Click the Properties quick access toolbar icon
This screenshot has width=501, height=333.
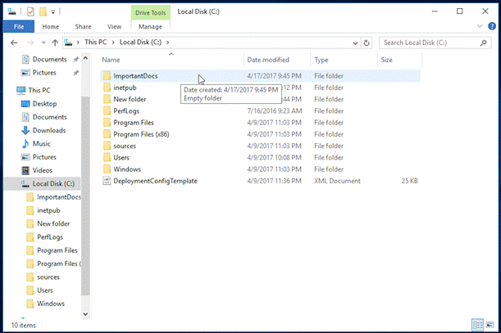(30, 11)
